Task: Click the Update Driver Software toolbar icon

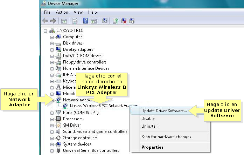Action: point(116,21)
